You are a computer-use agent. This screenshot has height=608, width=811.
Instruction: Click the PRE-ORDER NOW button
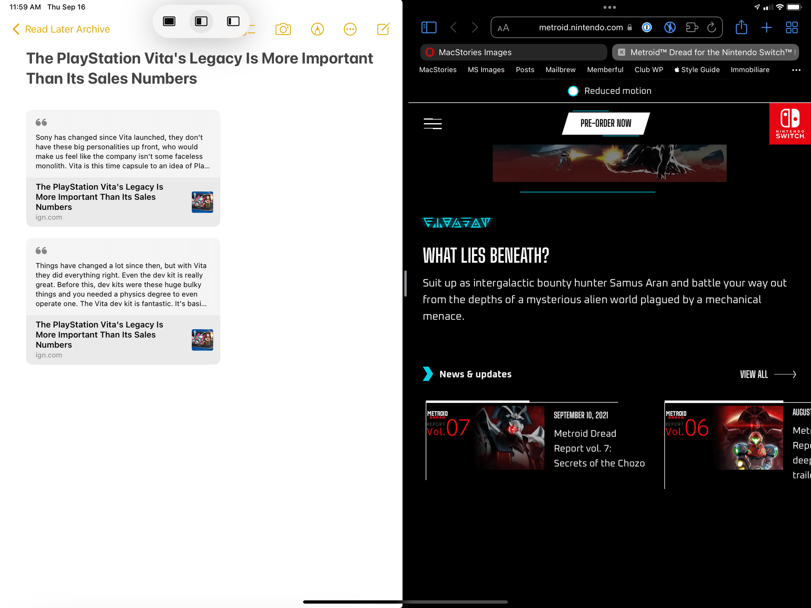click(x=605, y=123)
